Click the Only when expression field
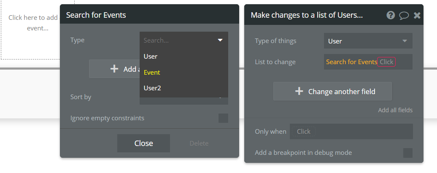This screenshot has width=437, height=173. [x=351, y=132]
